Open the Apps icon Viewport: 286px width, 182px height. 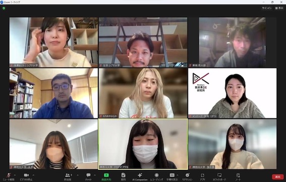tap(202, 177)
